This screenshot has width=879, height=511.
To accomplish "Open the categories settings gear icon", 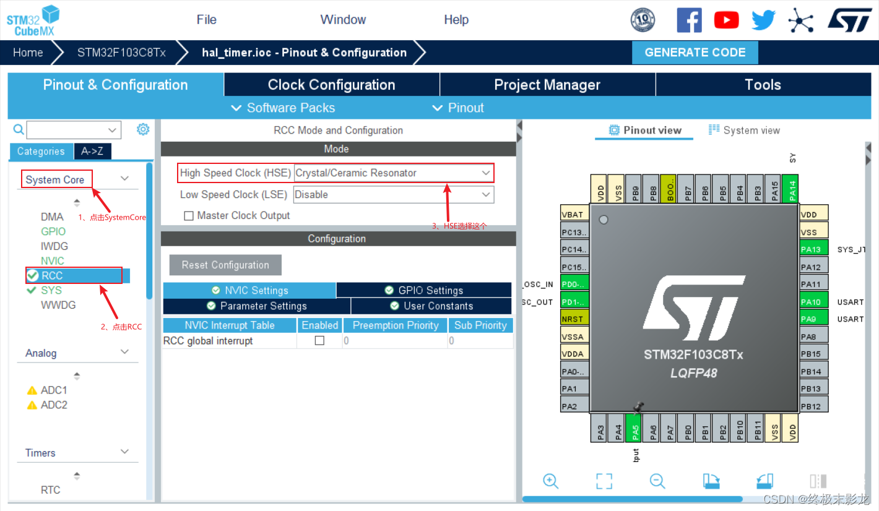I will [143, 129].
